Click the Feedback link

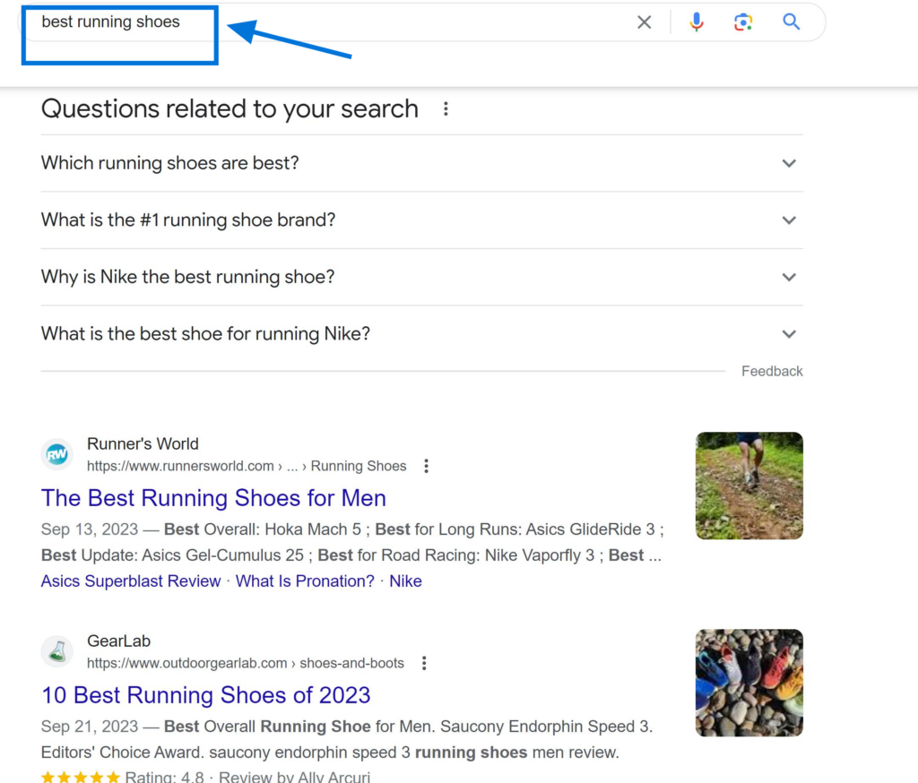[772, 370]
